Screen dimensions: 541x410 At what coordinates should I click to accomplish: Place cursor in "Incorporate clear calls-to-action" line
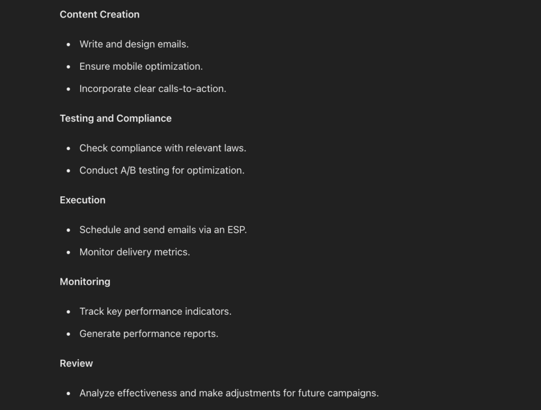[x=153, y=89]
